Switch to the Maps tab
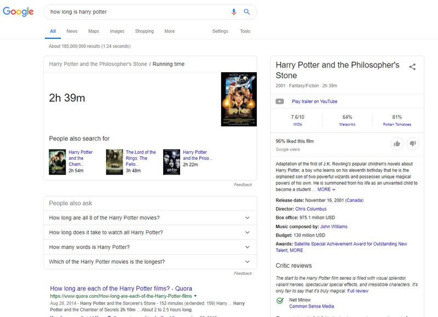The image size is (438, 317). 94,31
